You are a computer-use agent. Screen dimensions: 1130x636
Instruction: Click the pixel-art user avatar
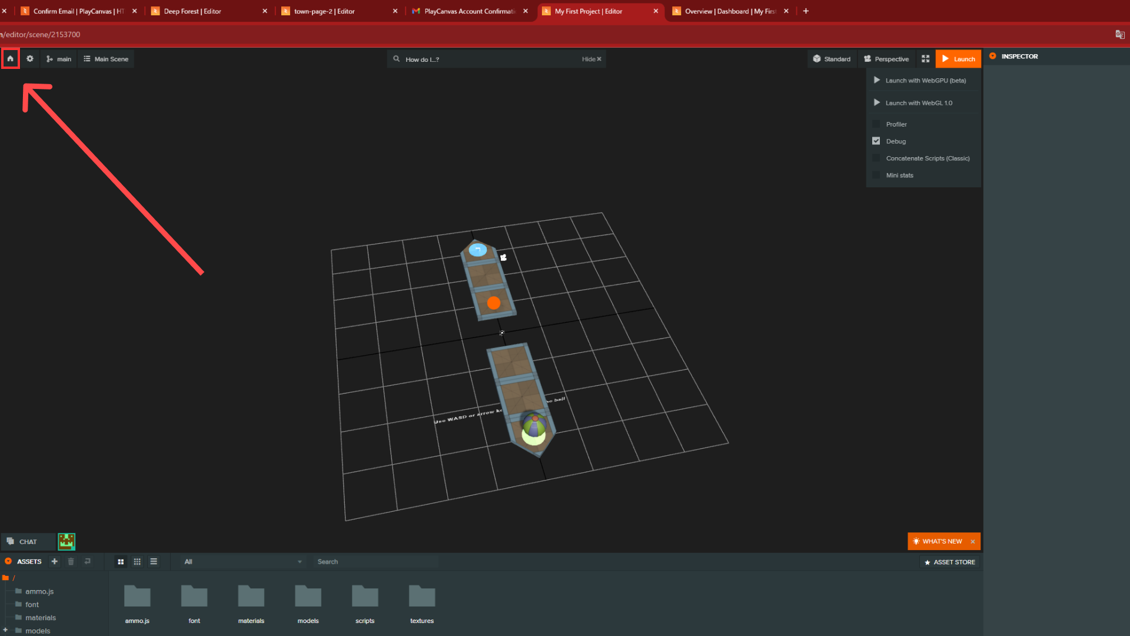(x=67, y=542)
